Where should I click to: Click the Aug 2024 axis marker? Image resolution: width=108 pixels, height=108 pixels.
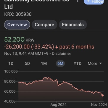pos(58,105)
